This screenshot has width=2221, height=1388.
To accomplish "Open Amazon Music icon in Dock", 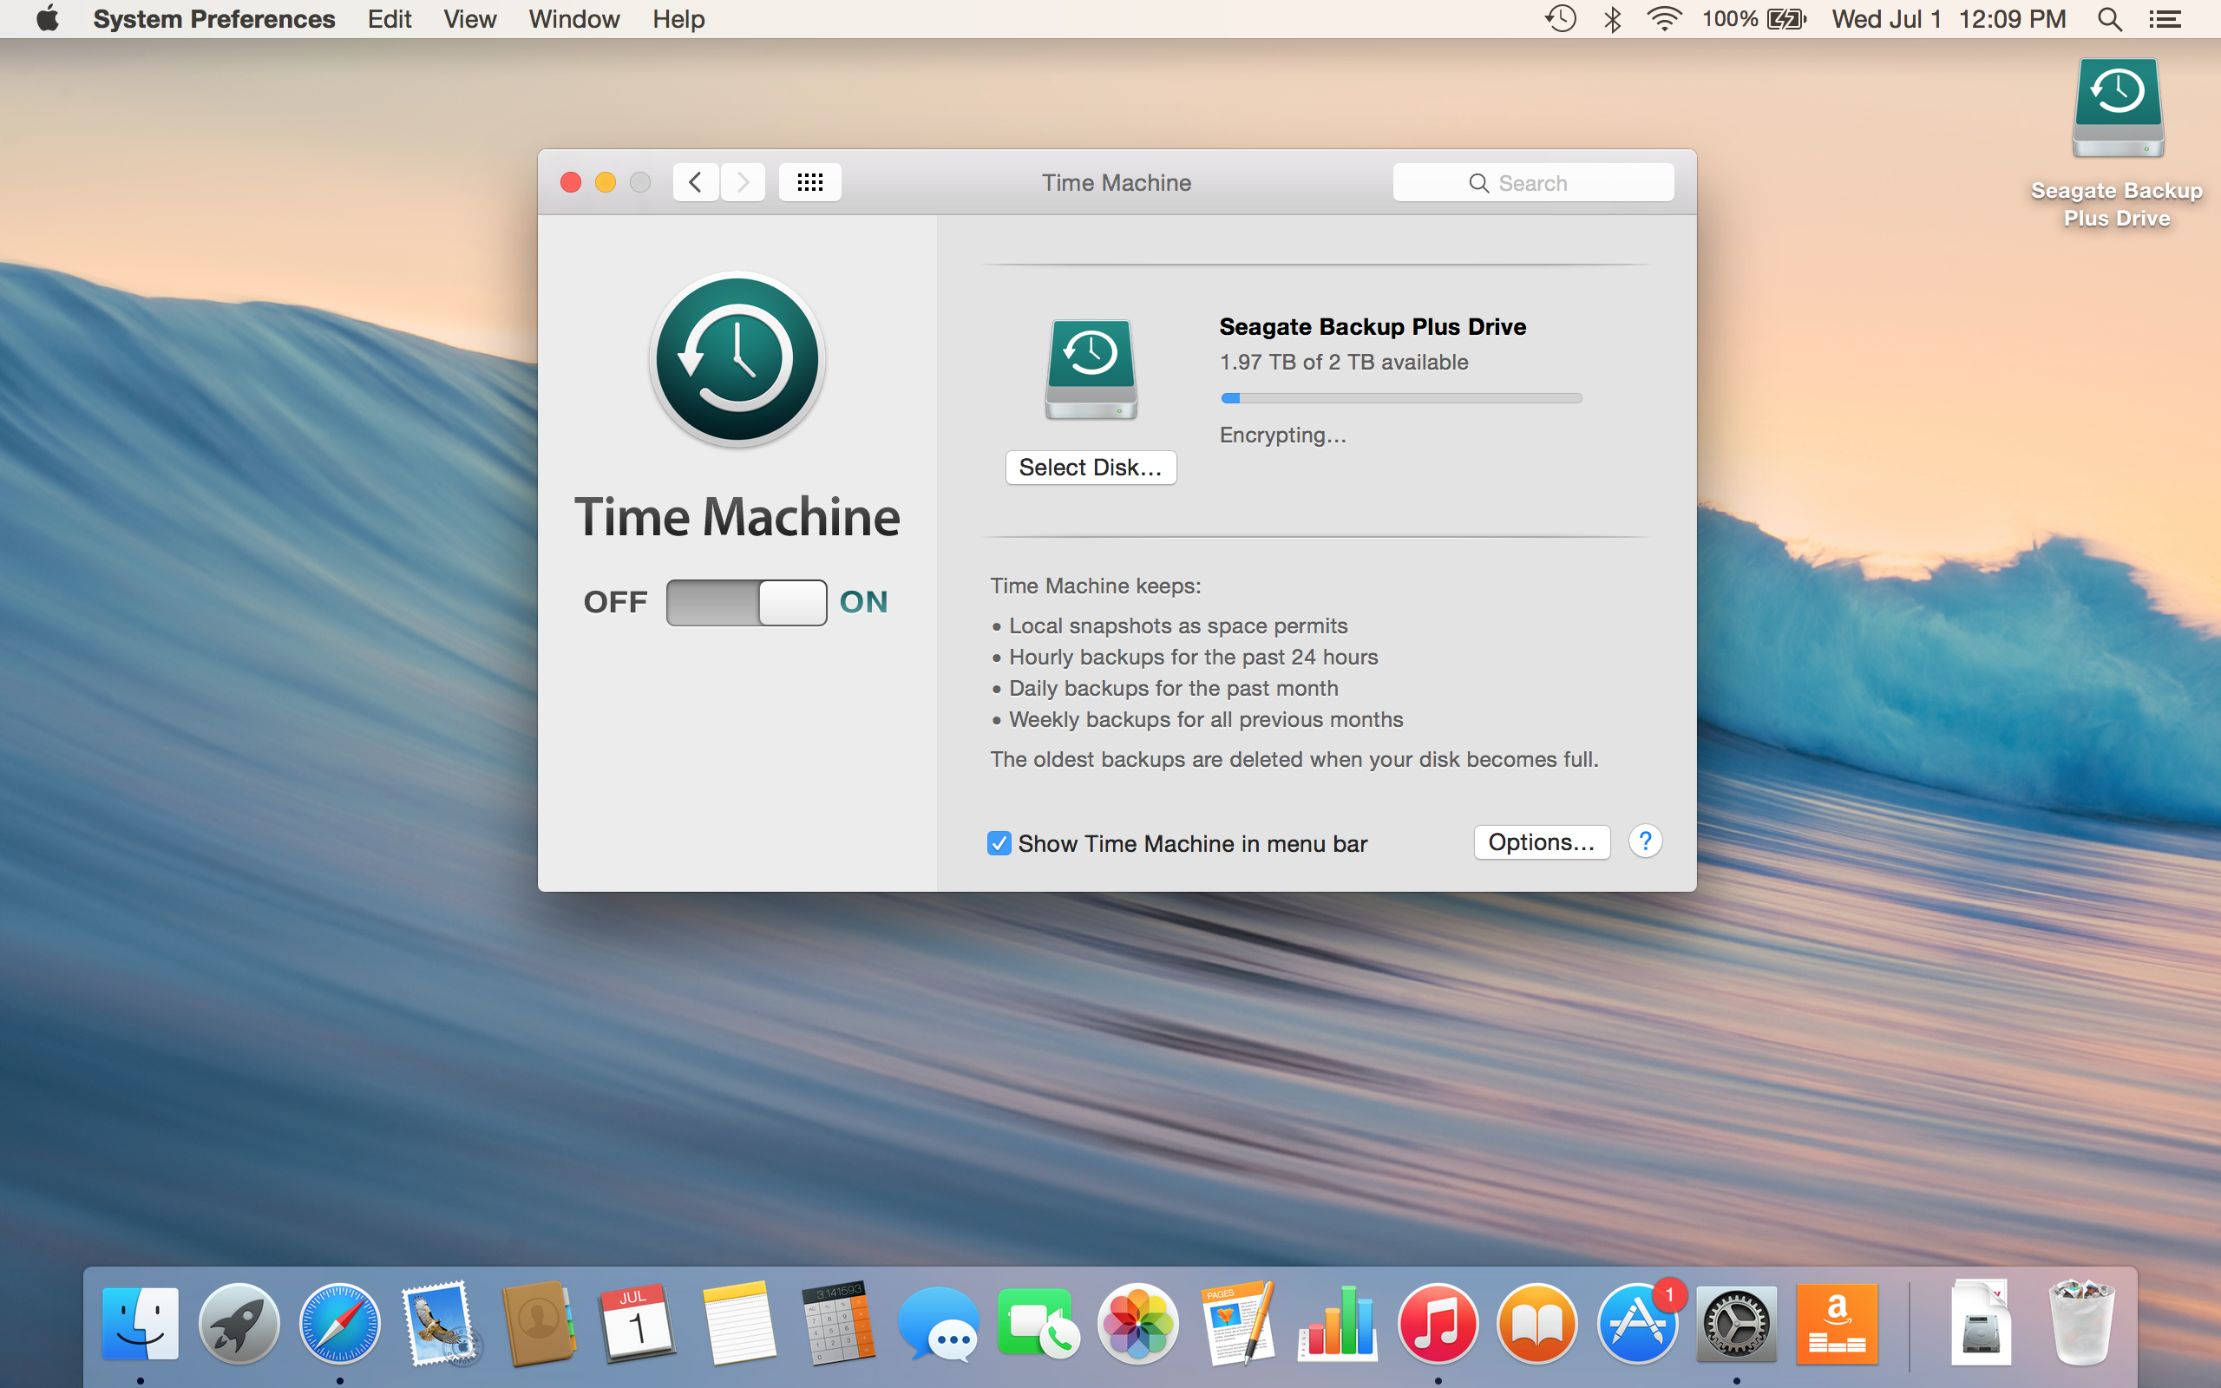I will (x=1837, y=1324).
